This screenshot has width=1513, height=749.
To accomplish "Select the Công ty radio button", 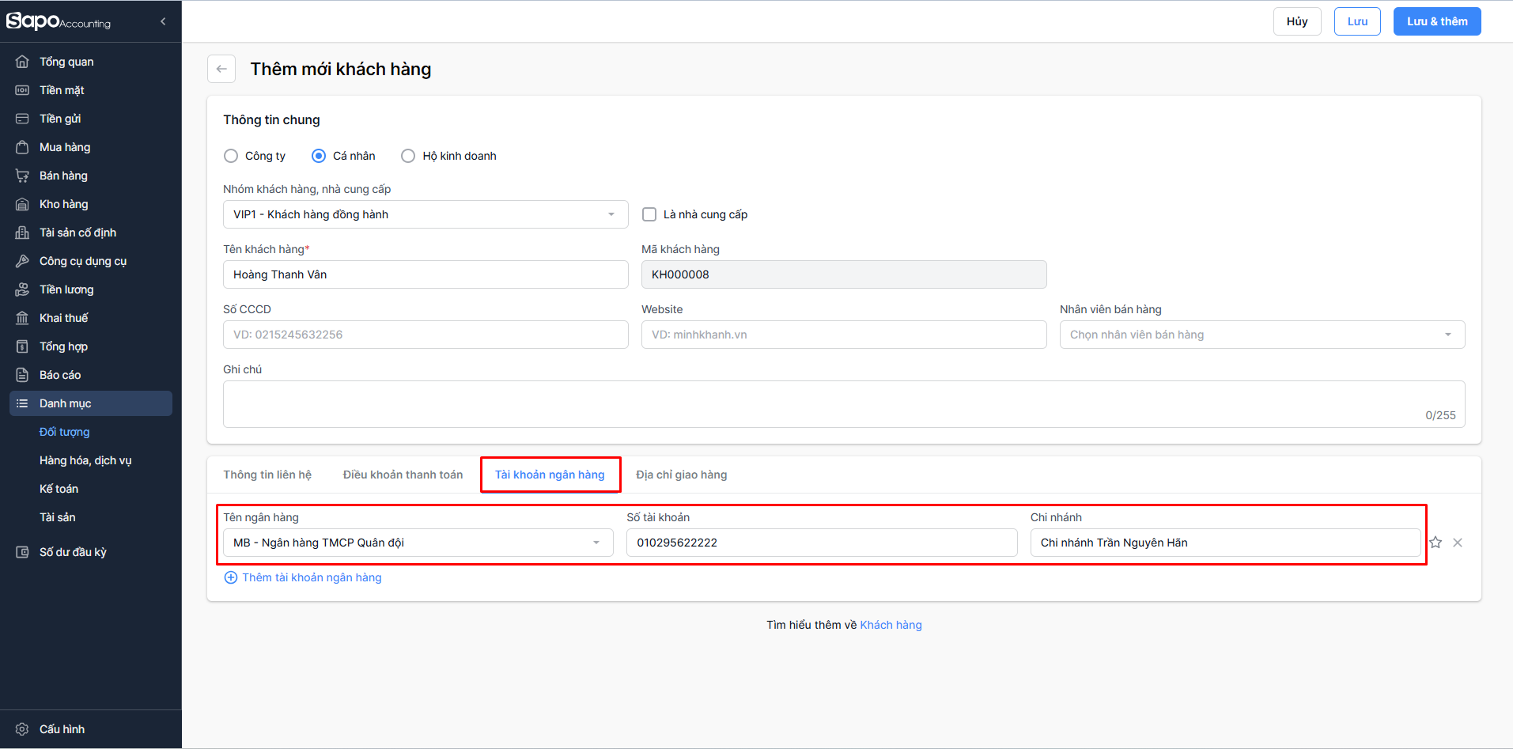I will pyautogui.click(x=231, y=156).
